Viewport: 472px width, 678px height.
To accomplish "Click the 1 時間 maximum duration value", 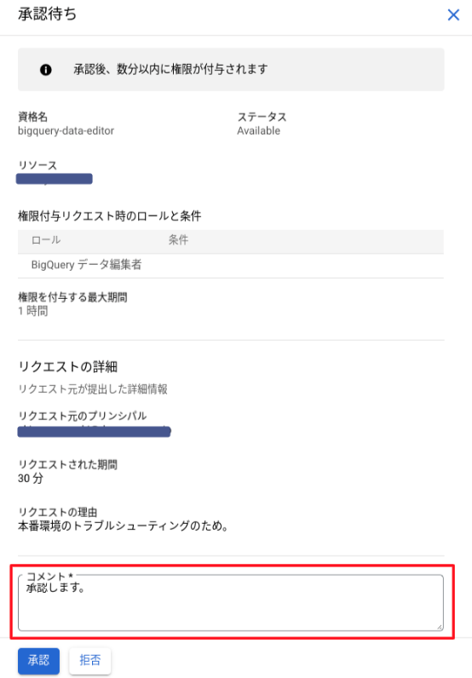I will 33,311.
